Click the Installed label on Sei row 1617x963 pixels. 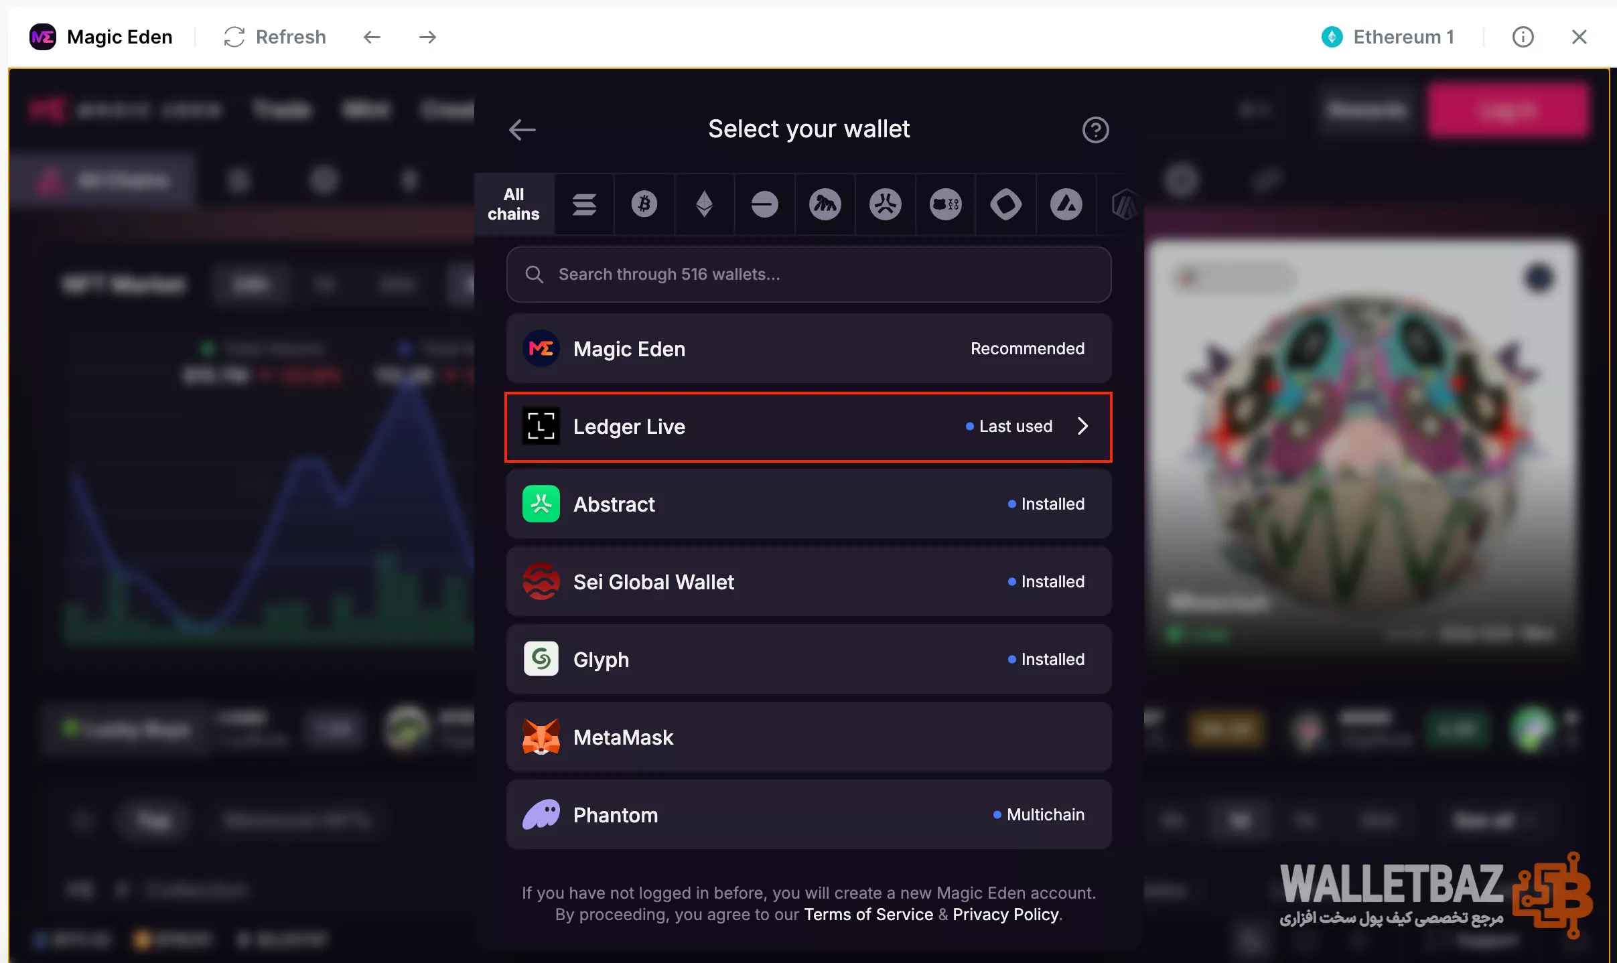pyautogui.click(x=1052, y=582)
